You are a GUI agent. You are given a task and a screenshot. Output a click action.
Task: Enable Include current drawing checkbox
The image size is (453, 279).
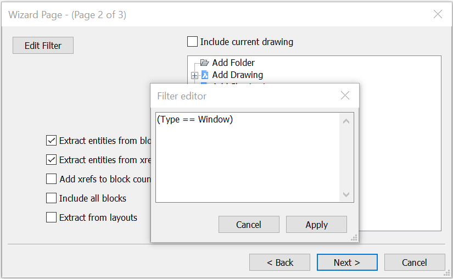(192, 42)
